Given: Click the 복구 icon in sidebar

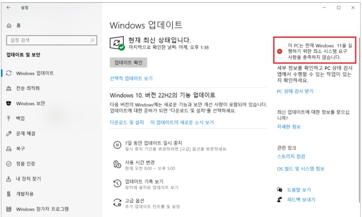Looking at the screenshot, I should pyautogui.click(x=9, y=148).
